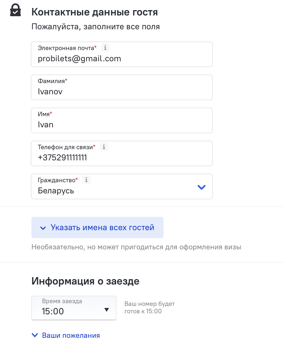284x349 pixels.
Task: Click the email field with probilets@gmail.com
Action: (x=122, y=59)
